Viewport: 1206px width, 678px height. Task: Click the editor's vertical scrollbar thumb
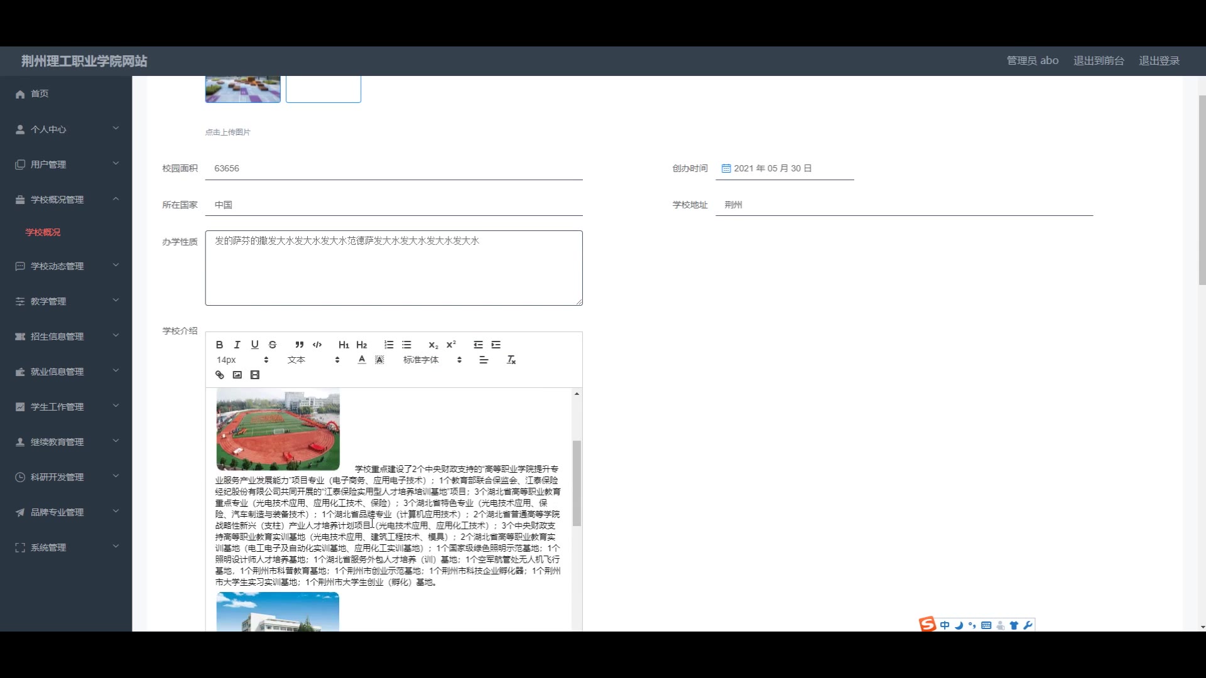point(577,483)
